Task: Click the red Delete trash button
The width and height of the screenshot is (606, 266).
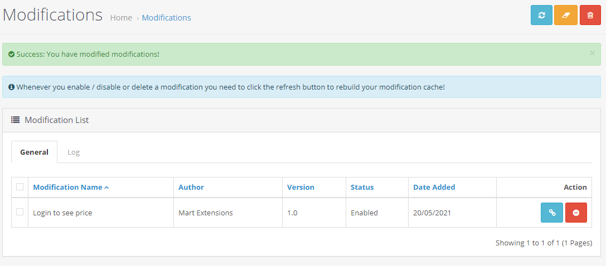Action: (x=590, y=15)
